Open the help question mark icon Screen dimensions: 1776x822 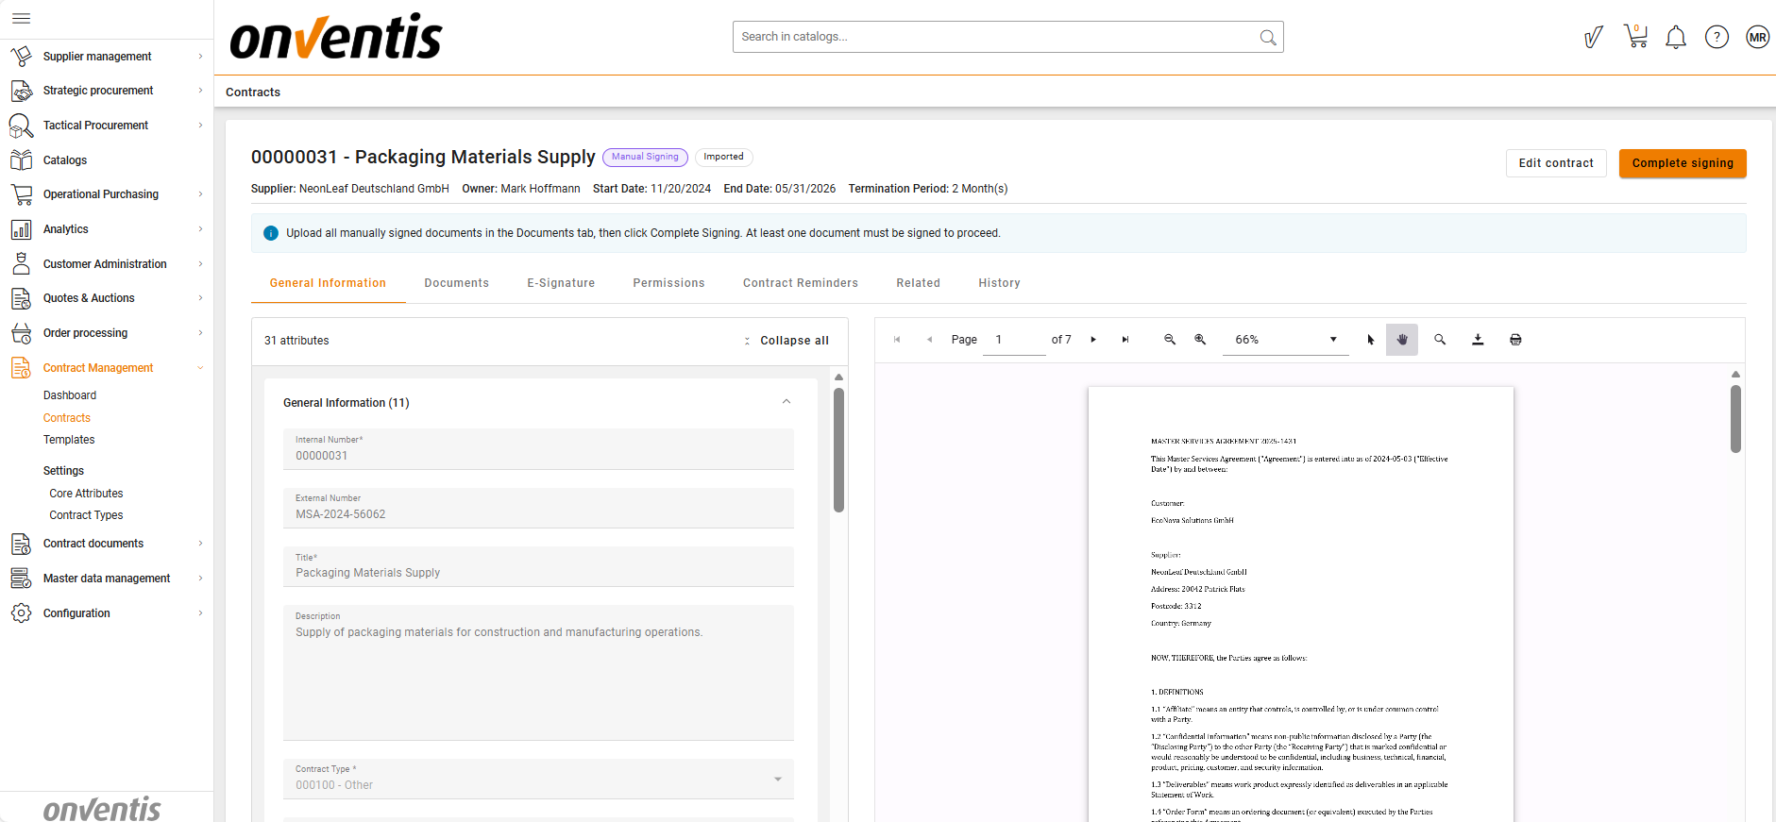[1717, 37]
